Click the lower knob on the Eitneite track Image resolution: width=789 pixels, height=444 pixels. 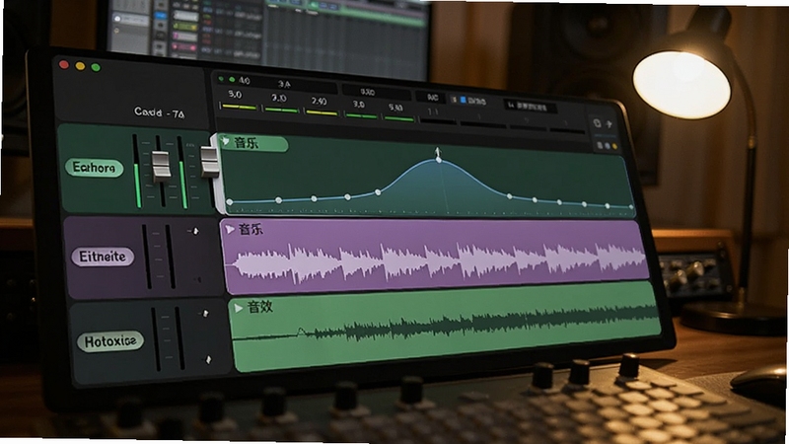tap(197, 279)
